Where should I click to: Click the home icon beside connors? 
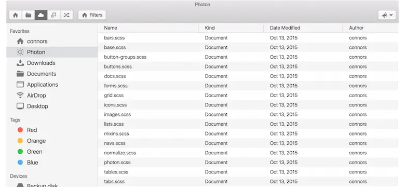point(20,41)
